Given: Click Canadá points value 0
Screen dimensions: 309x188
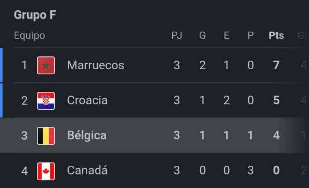Looking at the screenshot, I should click(276, 171).
